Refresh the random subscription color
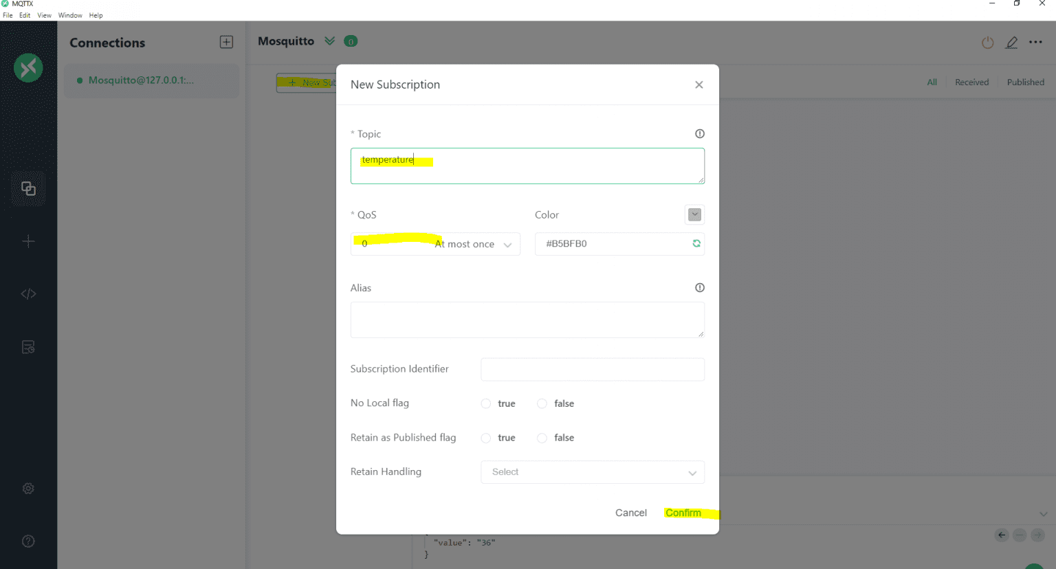Image resolution: width=1056 pixels, height=569 pixels. [696, 244]
